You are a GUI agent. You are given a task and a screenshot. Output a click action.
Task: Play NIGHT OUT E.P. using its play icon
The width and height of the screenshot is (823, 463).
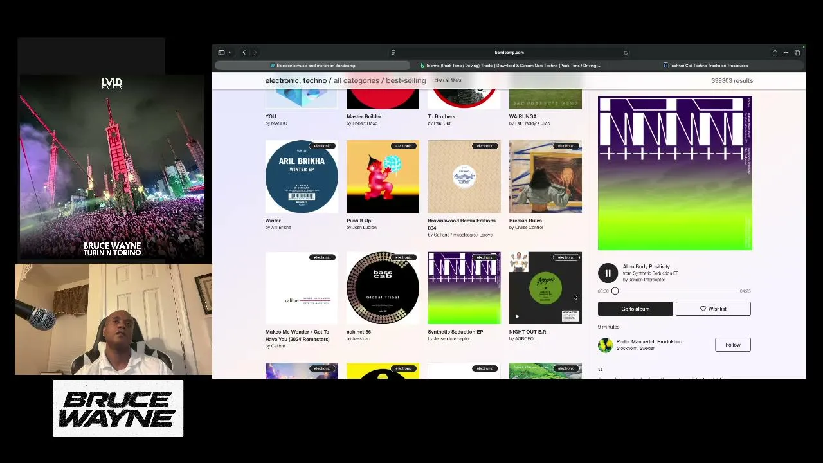(x=517, y=316)
